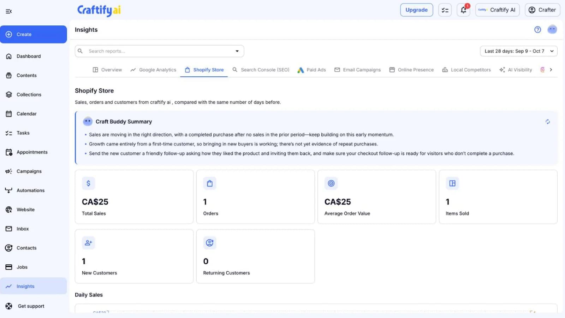Click the New Customers person-plus icon

pos(88,243)
